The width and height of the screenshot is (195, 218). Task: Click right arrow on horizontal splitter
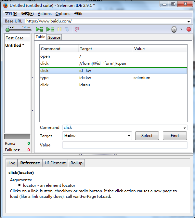tap(115, 154)
